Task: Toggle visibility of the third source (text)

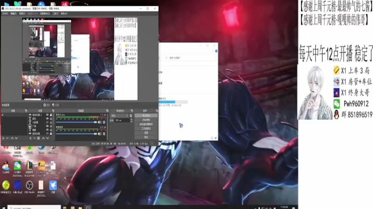Action: tap(47, 122)
